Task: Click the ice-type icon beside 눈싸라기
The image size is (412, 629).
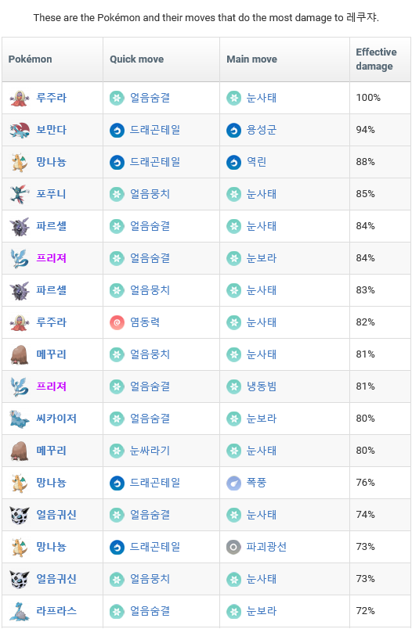Action: pyautogui.click(x=117, y=451)
